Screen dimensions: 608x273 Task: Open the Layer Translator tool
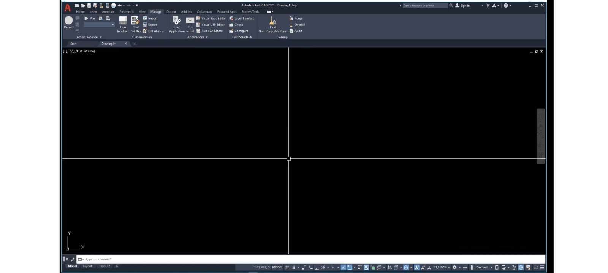click(242, 18)
